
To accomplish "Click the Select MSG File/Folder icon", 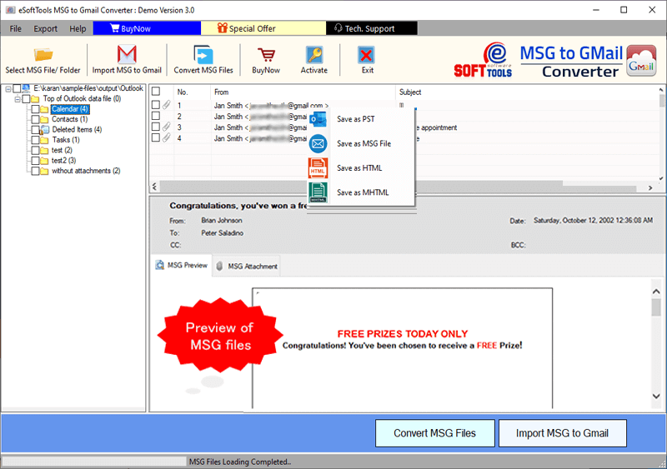I will 43,54.
